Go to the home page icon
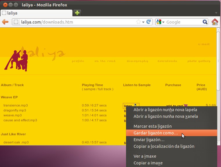This screenshot has height=167, width=221. coord(215,22)
